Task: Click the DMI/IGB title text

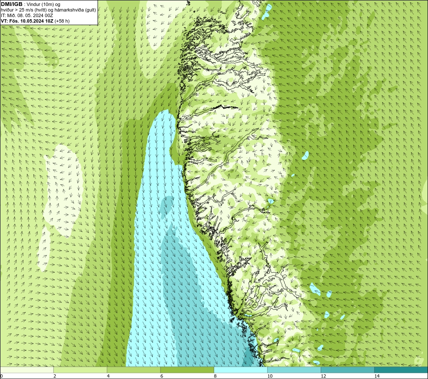Action: [x=12, y=4]
